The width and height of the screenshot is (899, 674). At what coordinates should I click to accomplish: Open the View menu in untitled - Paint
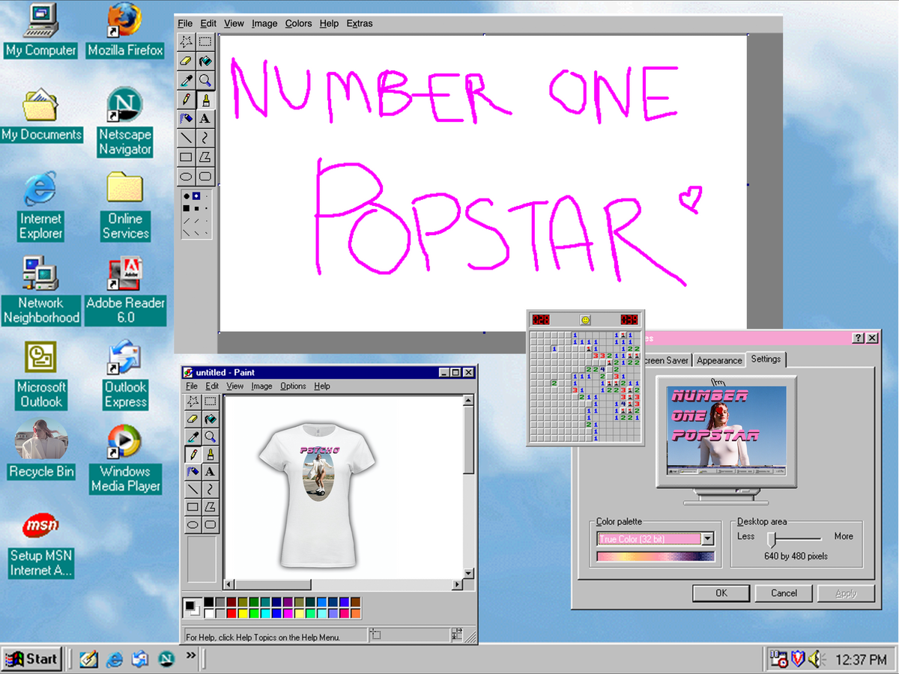pyautogui.click(x=235, y=386)
